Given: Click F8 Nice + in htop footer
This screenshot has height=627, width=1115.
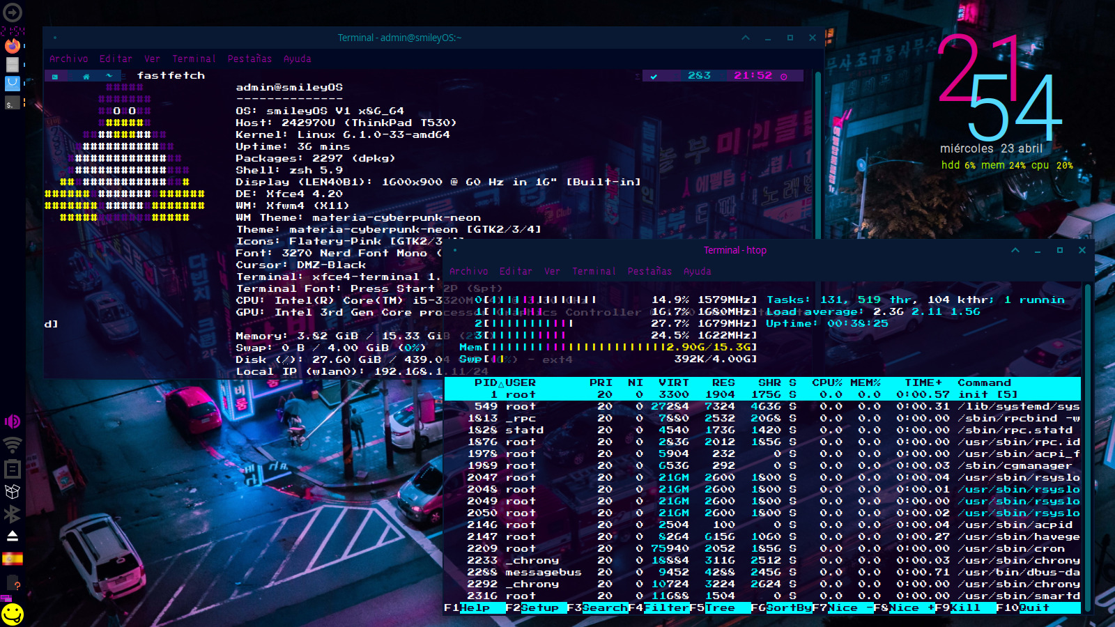Looking at the screenshot, I should [x=904, y=608].
